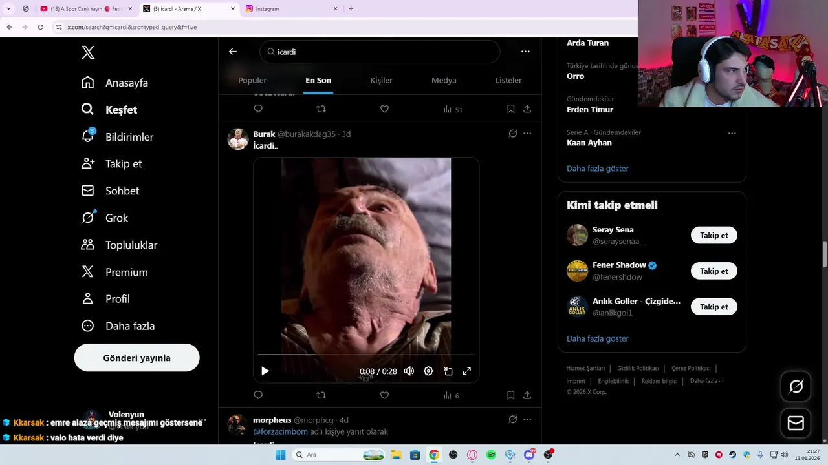Open Kaan Ayhan trend options menu
The image size is (828, 465).
(x=732, y=133)
